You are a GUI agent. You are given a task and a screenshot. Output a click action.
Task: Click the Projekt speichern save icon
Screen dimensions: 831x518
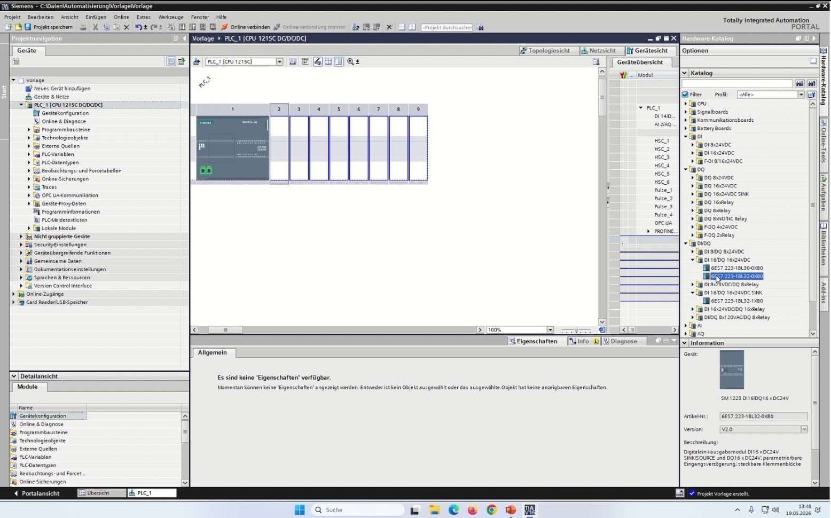click(x=28, y=27)
